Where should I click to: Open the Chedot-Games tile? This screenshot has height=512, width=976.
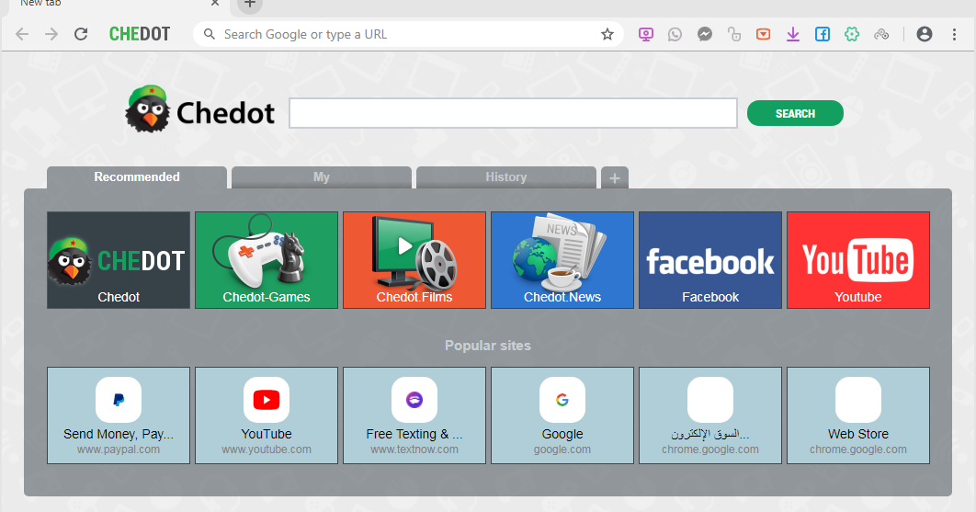(x=267, y=260)
